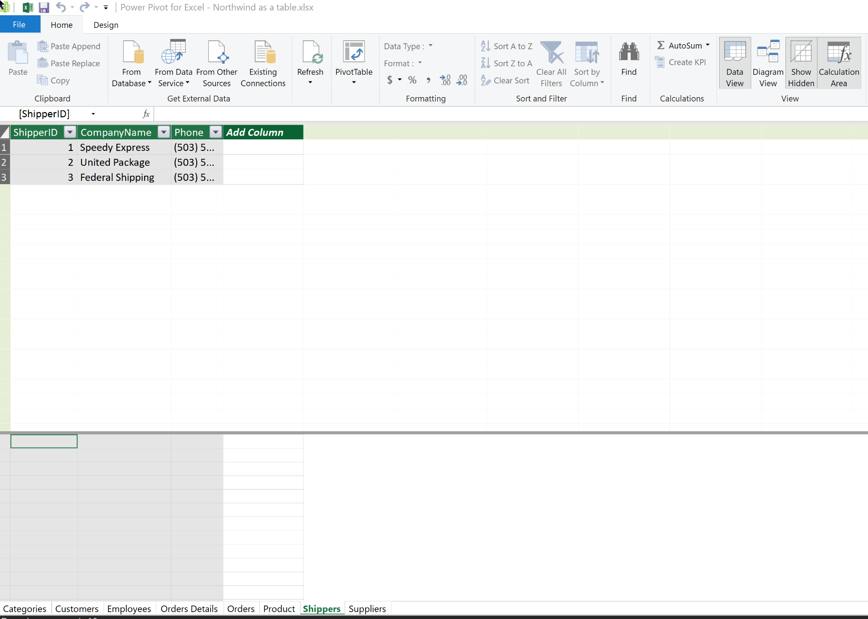868x619 pixels.
Task: Click Create KPI
Action: pyautogui.click(x=681, y=62)
